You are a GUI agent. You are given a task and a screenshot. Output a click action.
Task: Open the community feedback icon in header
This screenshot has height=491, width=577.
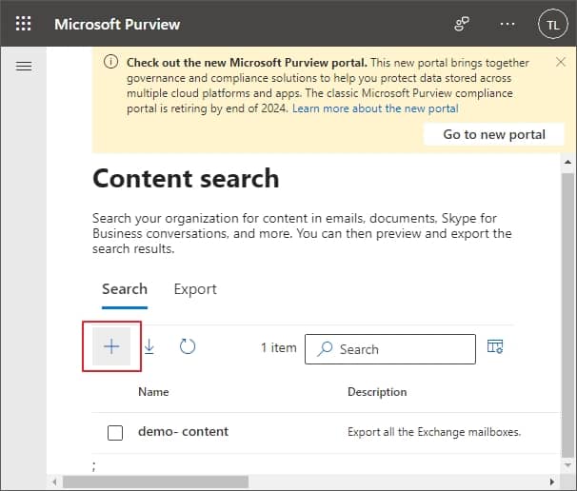coord(462,24)
